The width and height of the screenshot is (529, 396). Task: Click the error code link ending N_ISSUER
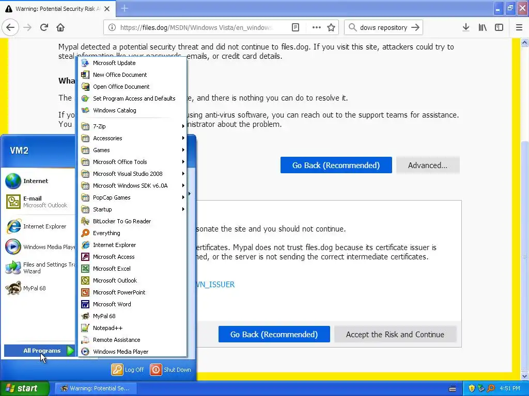(x=215, y=284)
